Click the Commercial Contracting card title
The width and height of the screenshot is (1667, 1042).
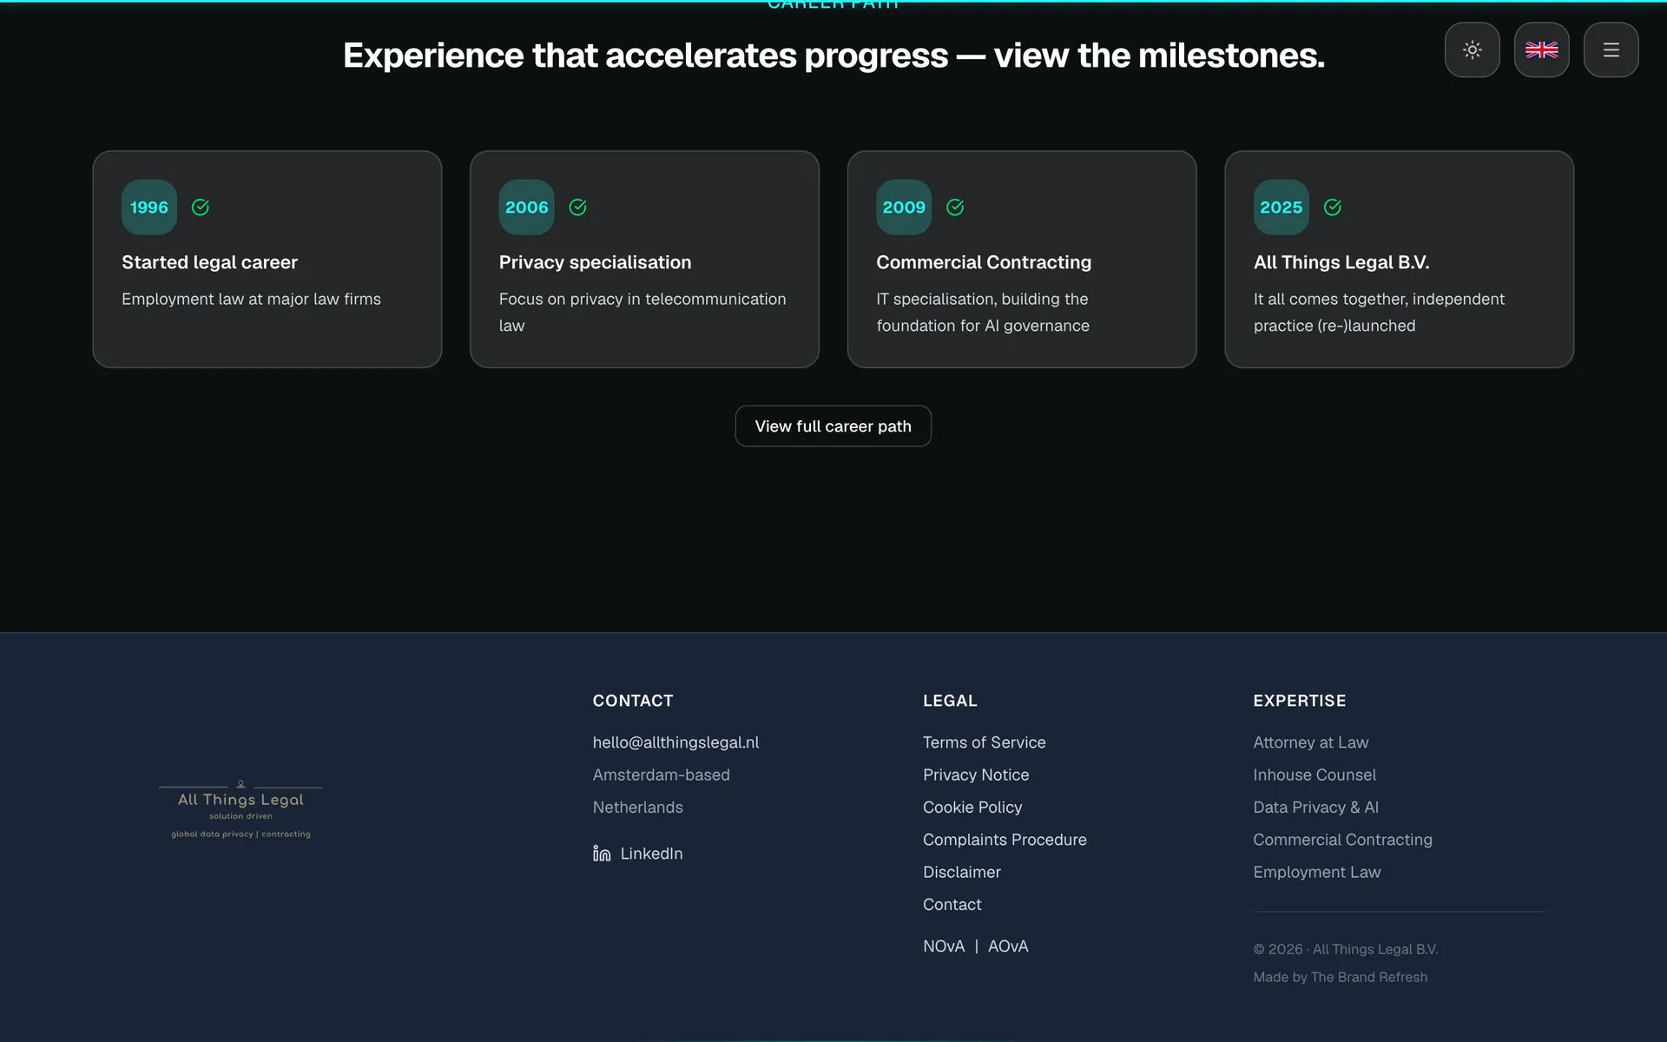tap(984, 262)
